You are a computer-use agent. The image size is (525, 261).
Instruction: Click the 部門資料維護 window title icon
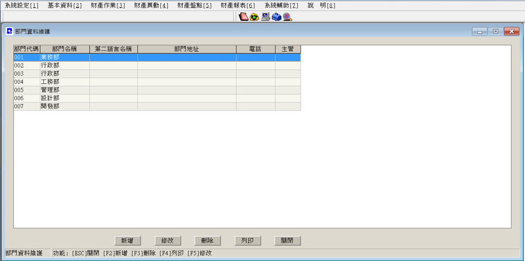click(10, 31)
